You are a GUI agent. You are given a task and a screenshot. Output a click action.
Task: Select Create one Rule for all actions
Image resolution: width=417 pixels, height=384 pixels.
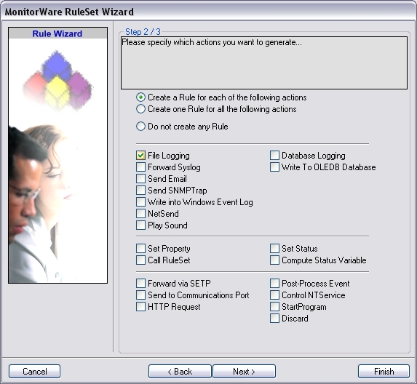140,109
